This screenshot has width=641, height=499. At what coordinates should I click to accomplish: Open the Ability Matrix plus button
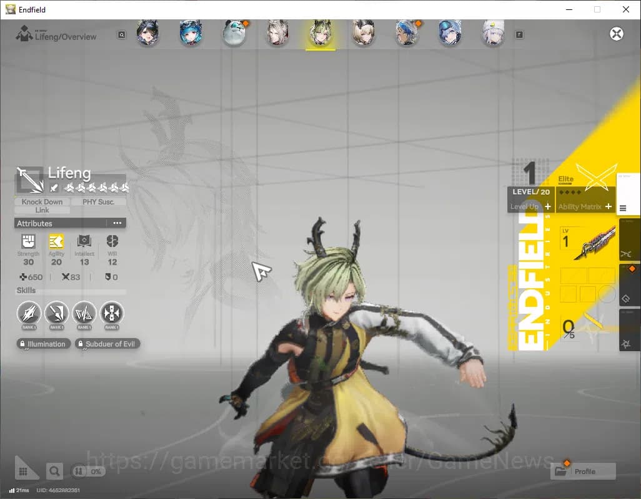609,206
